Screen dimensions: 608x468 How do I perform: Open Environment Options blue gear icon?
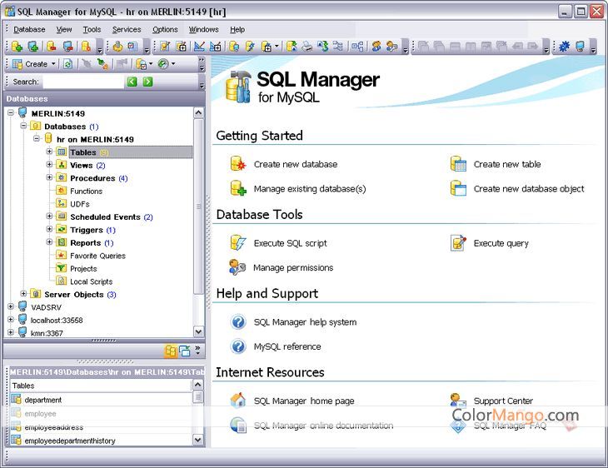[564, 47]
